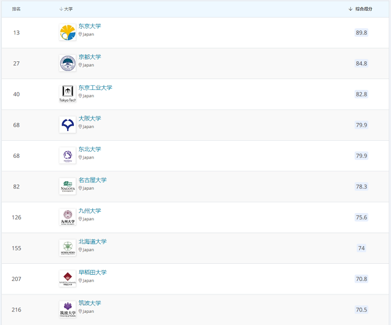Select the Japan location under 名古屋大学
391x325 pixels.
(x=86, y=188)
